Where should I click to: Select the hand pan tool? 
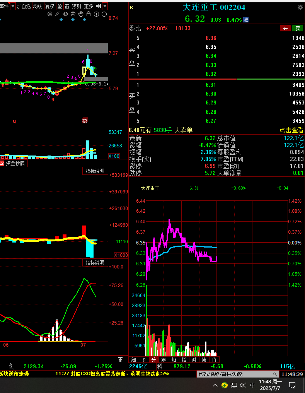click(81, 14)
